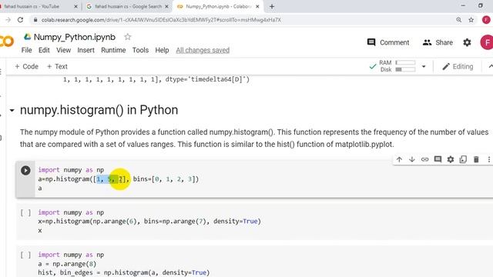493x277 pixels.
Task: Run the np.histogram bins cell
Action: coord(25,170)
